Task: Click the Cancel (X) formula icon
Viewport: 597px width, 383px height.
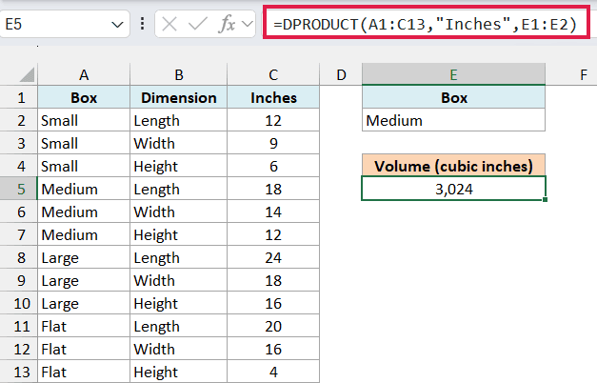Action: [x=169, y=25]
